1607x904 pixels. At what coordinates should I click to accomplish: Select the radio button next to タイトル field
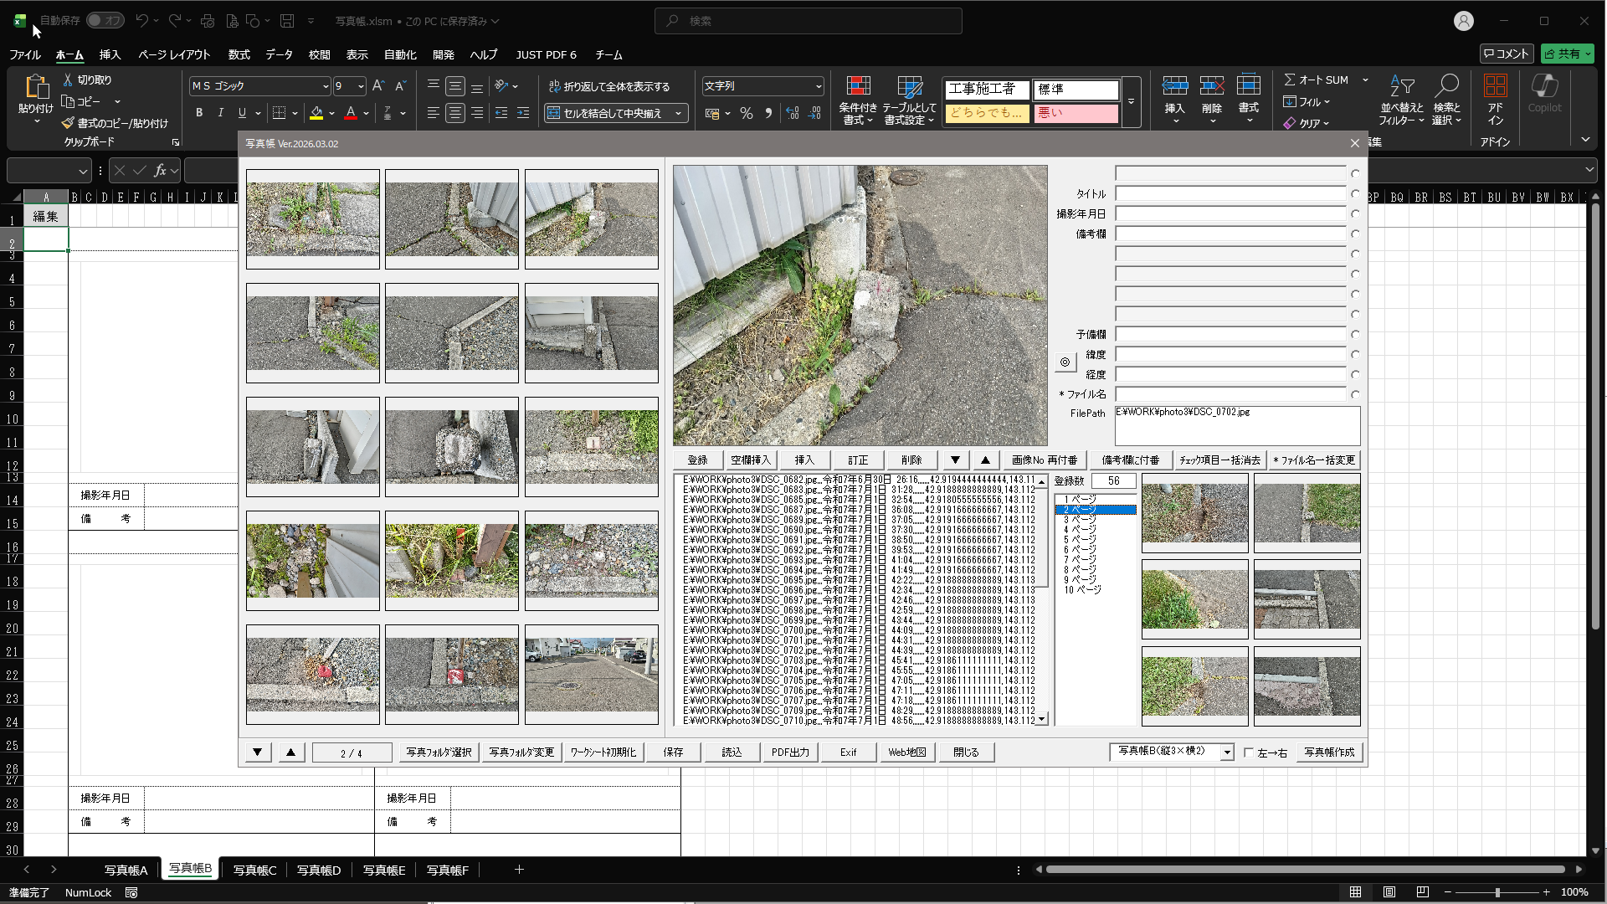coord(1355,194)
